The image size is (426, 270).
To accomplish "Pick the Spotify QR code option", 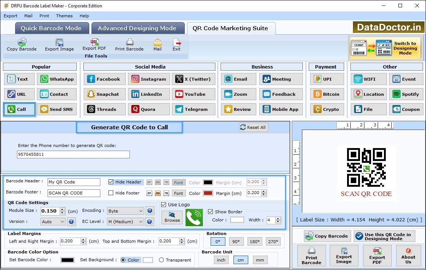I will tap(406, 94).
